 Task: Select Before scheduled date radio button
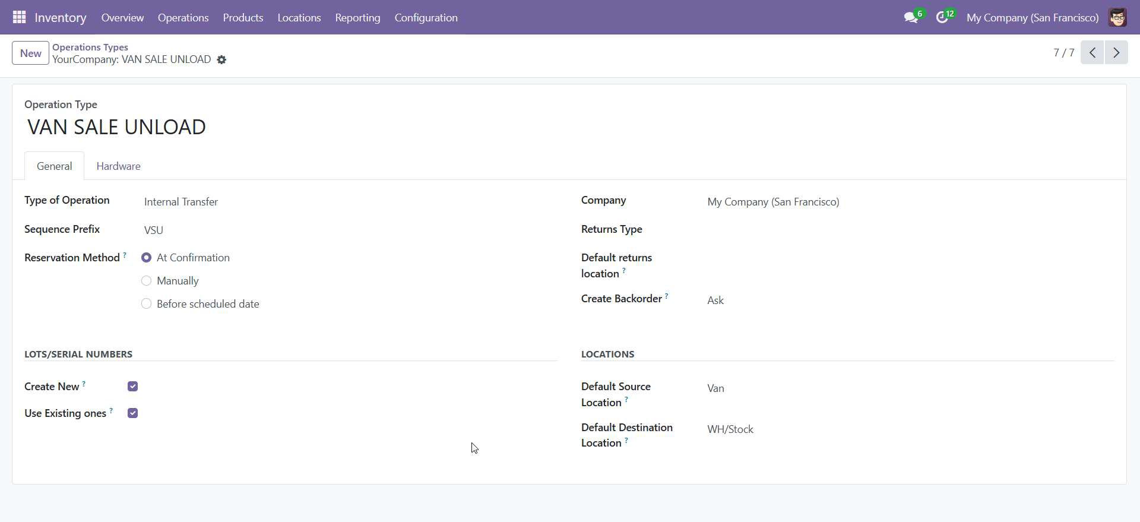click(x=147, y=304)
